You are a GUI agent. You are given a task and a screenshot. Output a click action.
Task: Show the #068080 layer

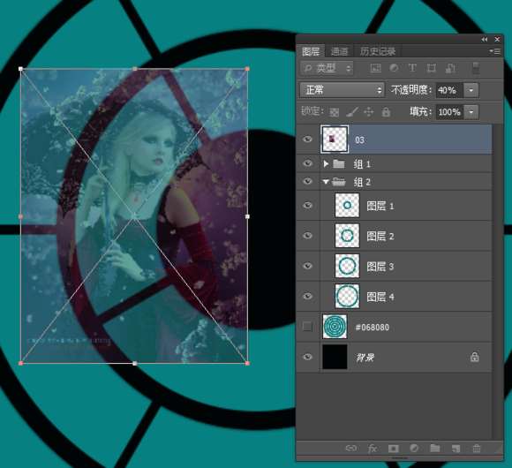tap(307, 326)
